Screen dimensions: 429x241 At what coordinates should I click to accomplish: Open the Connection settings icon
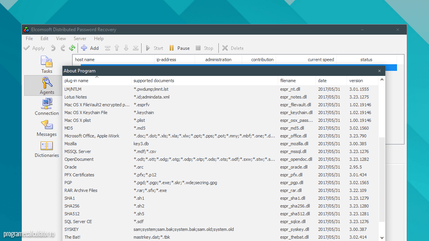click(x=47, y=107)
